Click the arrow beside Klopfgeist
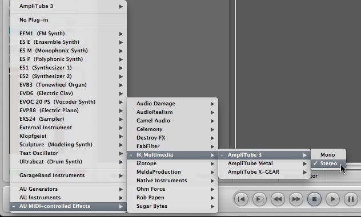Viewport: 361px width, 217px height. click(121, 136)
